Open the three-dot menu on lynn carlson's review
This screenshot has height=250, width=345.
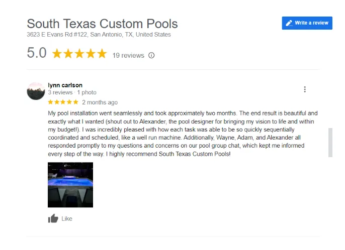pyautogui.click(x=305, y=89)
